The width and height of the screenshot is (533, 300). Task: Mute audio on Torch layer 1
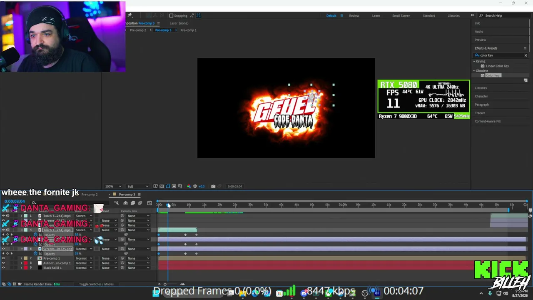pos(7,216)
